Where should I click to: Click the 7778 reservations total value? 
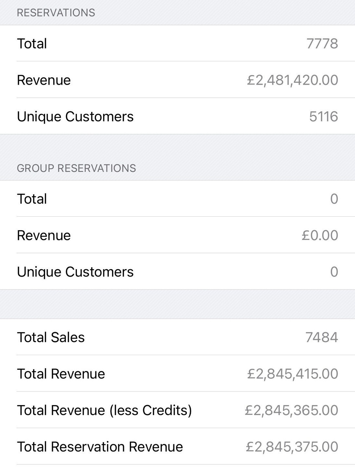322,43
